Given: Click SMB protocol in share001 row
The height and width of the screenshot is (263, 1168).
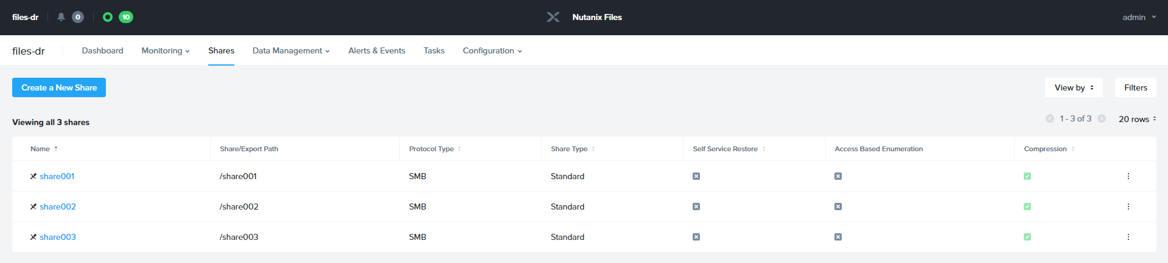Looking at the screenshot, I should point(418,176).
